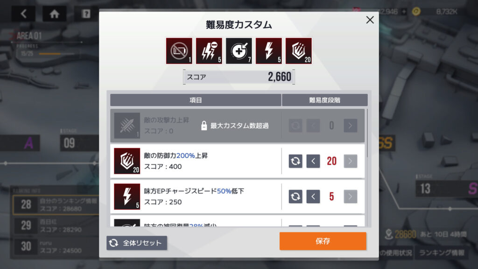Click the 項目 column header
Viewport: 478px width, 269px height.
[196, 100]
